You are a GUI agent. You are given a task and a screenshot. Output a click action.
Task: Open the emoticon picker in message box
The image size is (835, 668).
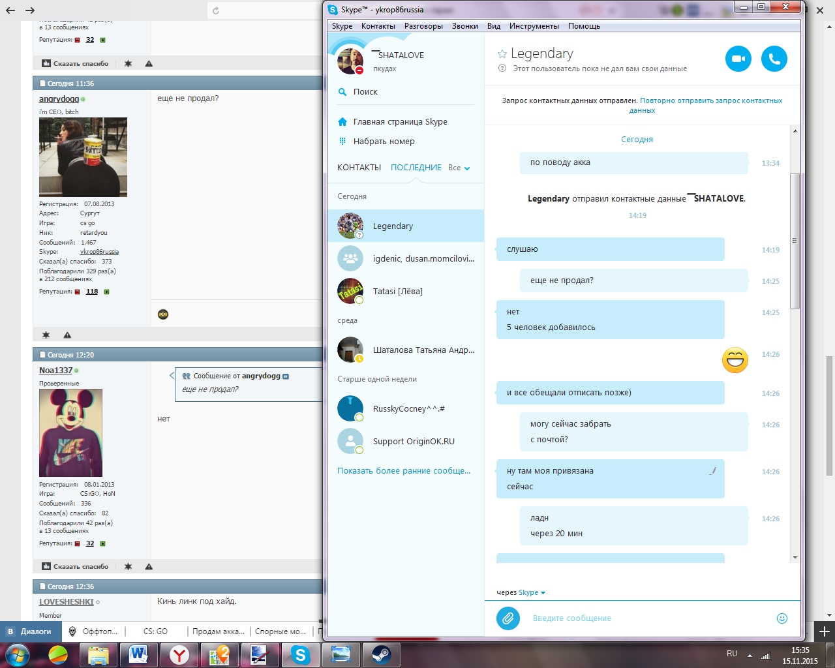click(x=782, y=618)
